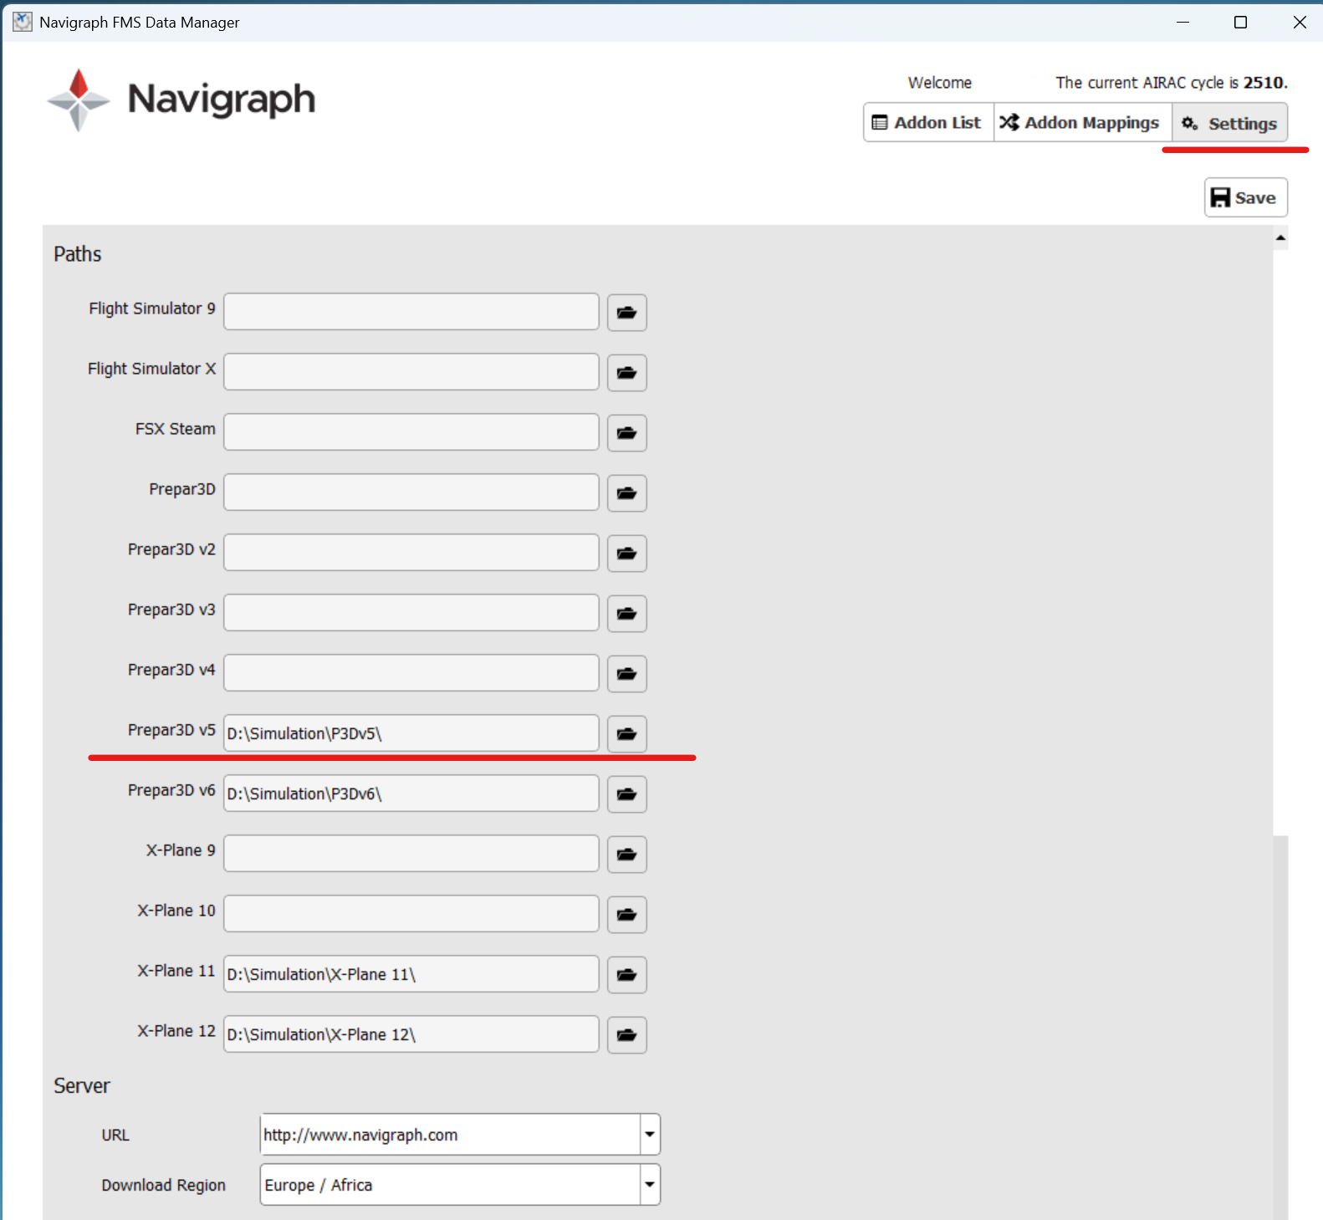Open the Settings tab

coord(1230,123)
